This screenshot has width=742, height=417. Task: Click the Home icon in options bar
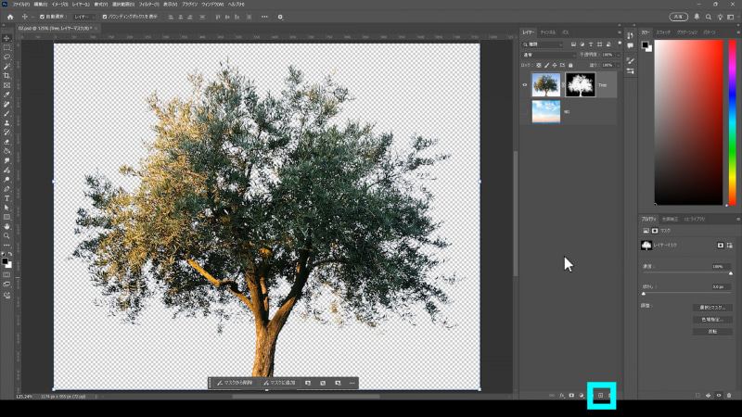coord(10,17)
